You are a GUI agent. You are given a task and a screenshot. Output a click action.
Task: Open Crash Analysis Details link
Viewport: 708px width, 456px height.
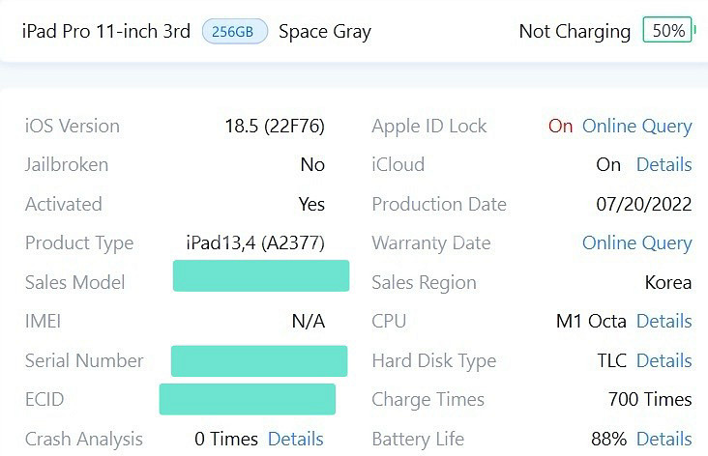[296, 439]
